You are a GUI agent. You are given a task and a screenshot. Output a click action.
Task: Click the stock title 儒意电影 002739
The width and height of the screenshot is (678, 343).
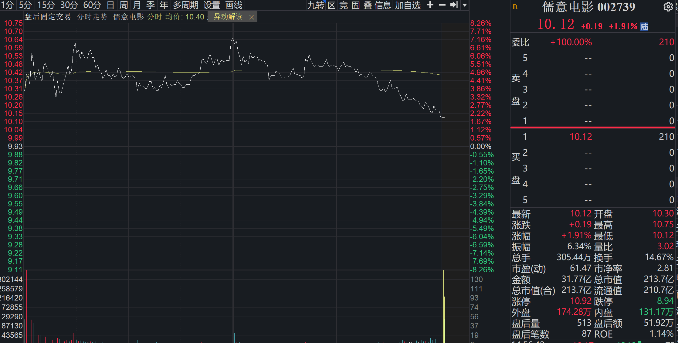(x=589, y=7)
